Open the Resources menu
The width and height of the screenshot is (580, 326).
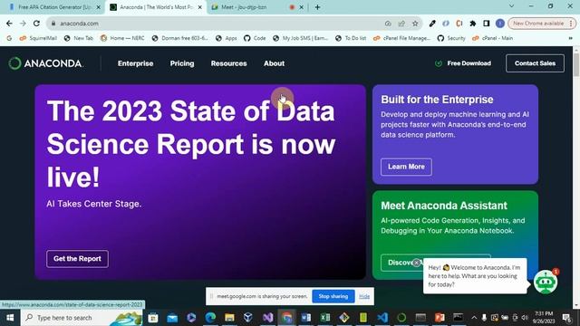[x=228, y=63]
